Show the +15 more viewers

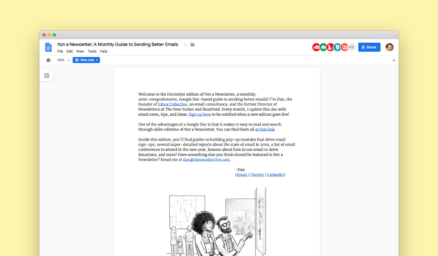(x=351, y=47)
